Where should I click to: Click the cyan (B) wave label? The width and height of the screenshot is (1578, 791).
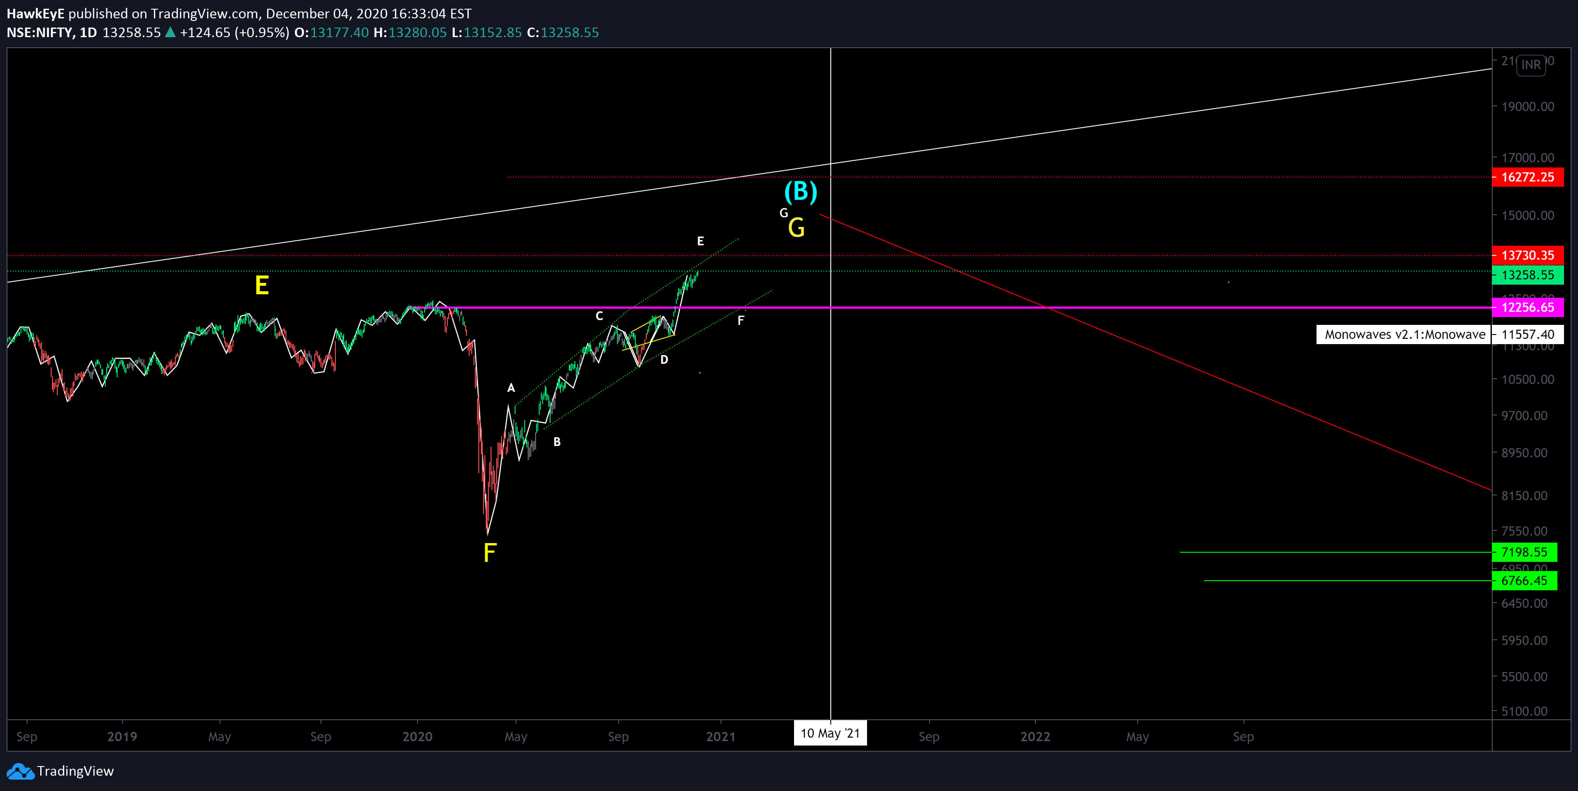pyautogui.click(x=801, y=192)
